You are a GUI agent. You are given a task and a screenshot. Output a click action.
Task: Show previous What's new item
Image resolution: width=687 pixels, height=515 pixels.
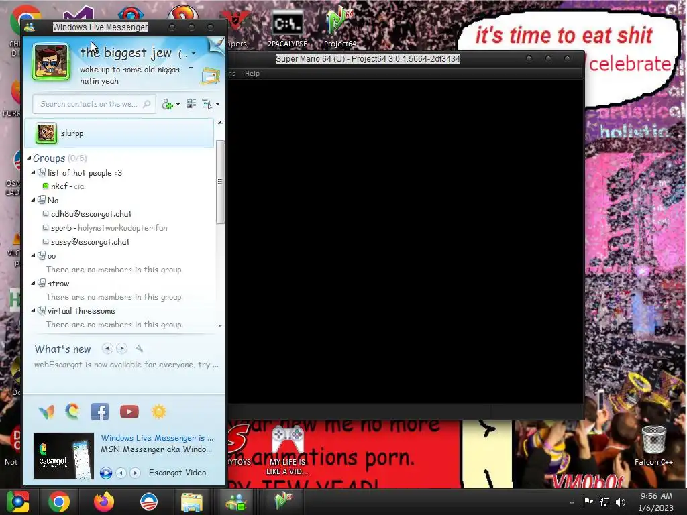[x=107, y=349]
